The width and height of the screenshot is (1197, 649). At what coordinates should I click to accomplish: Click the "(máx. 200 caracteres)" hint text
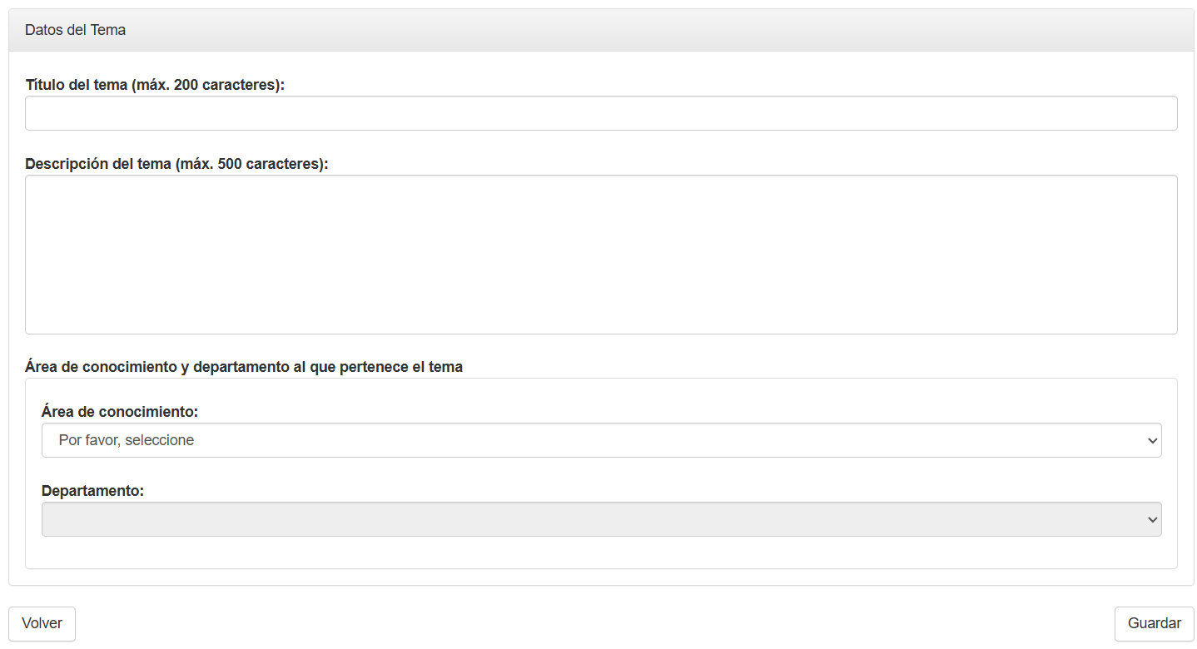click(208, 85)
